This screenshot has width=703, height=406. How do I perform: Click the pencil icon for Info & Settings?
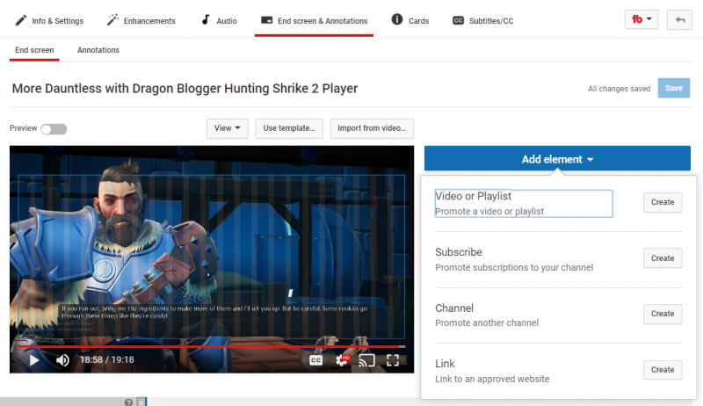[20, 20]
